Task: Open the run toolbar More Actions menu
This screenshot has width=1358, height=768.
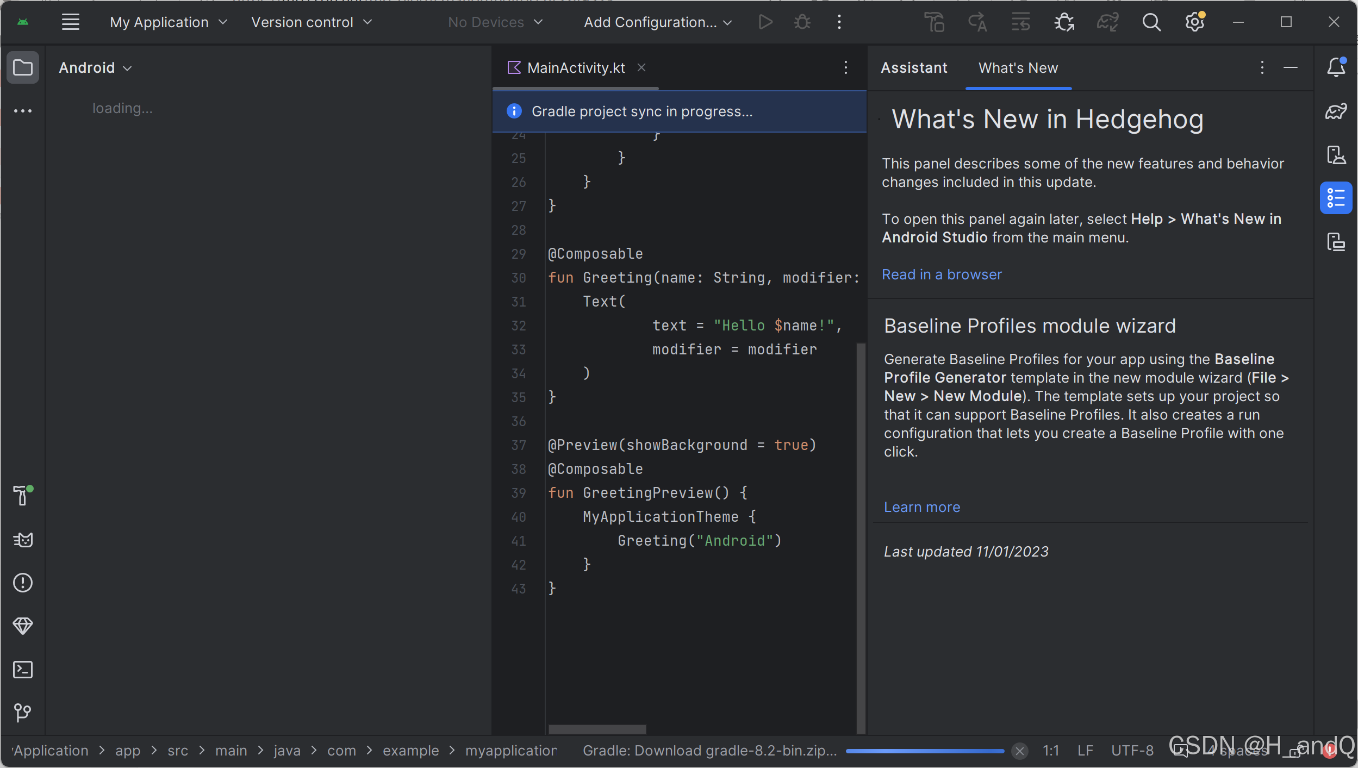Action: [839, 22]
